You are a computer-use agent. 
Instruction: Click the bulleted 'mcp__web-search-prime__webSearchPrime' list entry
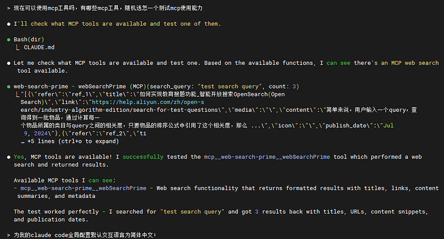coord(83,188)
